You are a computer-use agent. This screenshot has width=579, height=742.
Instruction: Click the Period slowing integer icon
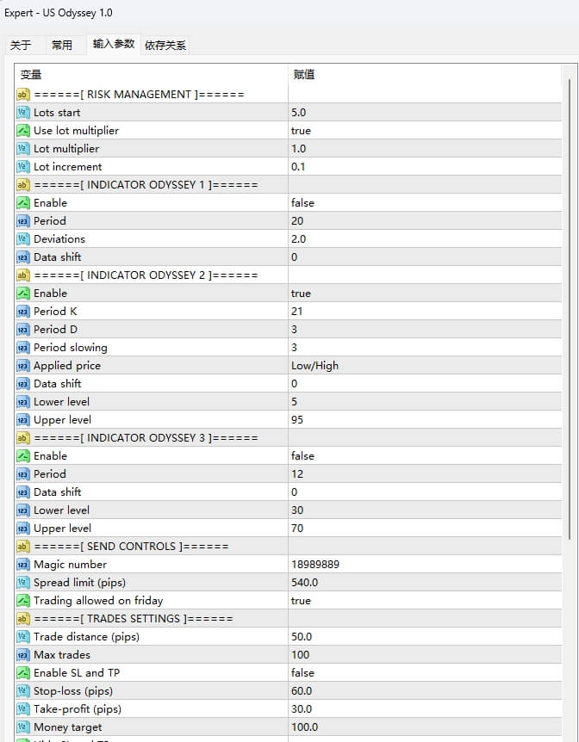[23, 348]
